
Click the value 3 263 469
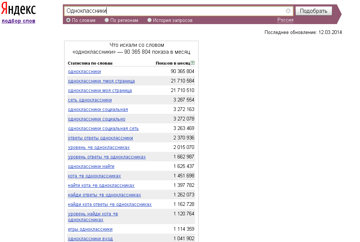click(184, 128)
